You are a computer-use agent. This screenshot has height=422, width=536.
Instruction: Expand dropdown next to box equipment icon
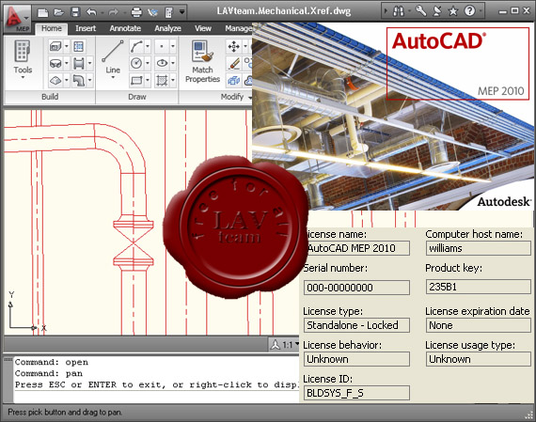[67, 46]
